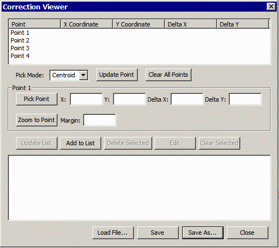Click the Pick Point button

click(37, 99)
